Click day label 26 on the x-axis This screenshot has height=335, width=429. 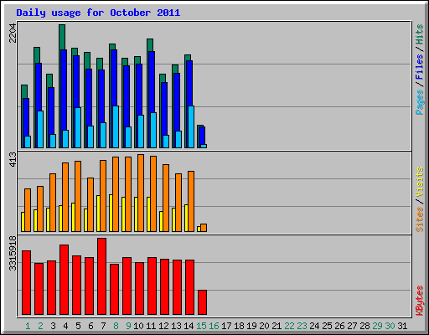(339, 326)
